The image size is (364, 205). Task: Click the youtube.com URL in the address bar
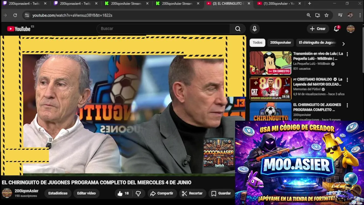click(x=72, y=15)
